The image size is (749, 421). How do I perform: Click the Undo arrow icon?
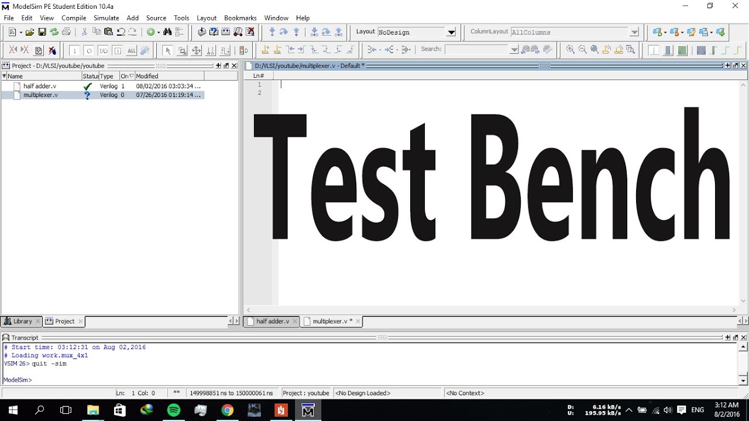[121, 32]
